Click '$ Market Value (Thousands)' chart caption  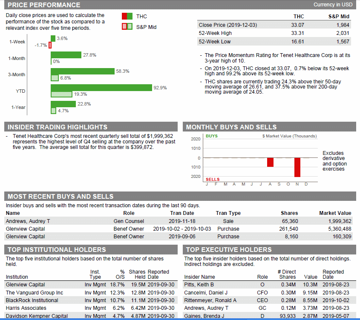[x=290, y=136]
